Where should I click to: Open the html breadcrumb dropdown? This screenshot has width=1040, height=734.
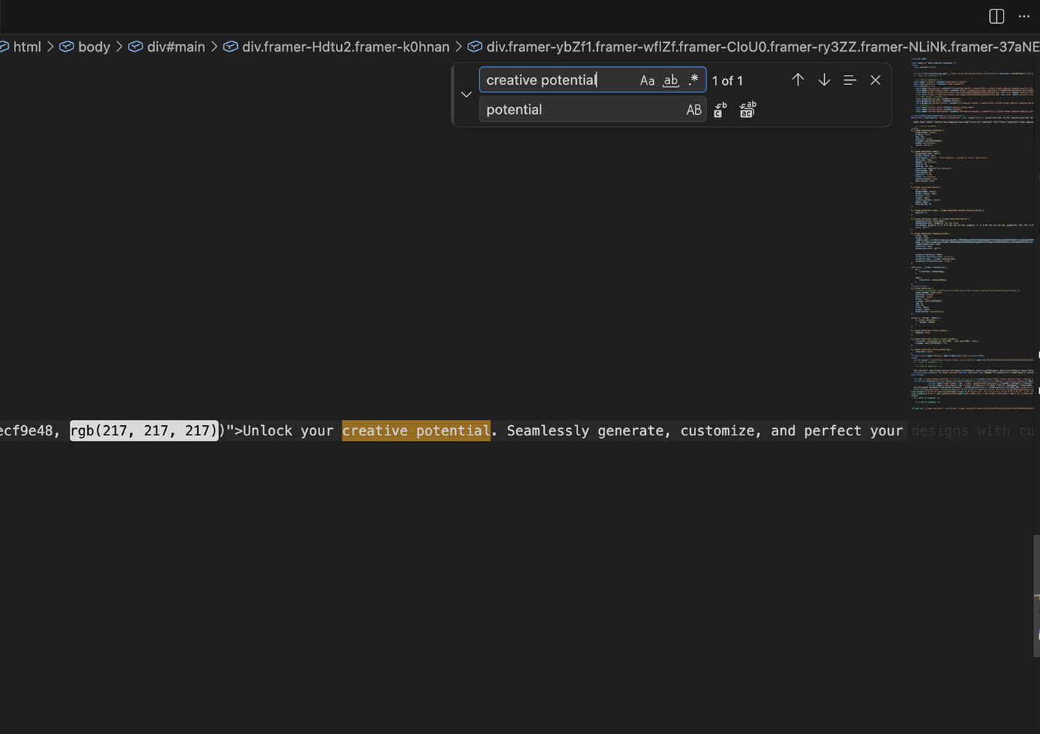27,47
